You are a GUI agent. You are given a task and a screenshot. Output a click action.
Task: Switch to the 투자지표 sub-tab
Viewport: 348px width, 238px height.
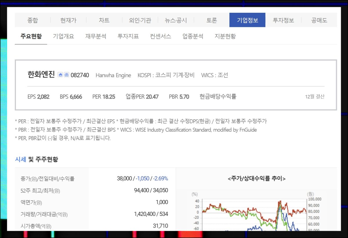128,36
